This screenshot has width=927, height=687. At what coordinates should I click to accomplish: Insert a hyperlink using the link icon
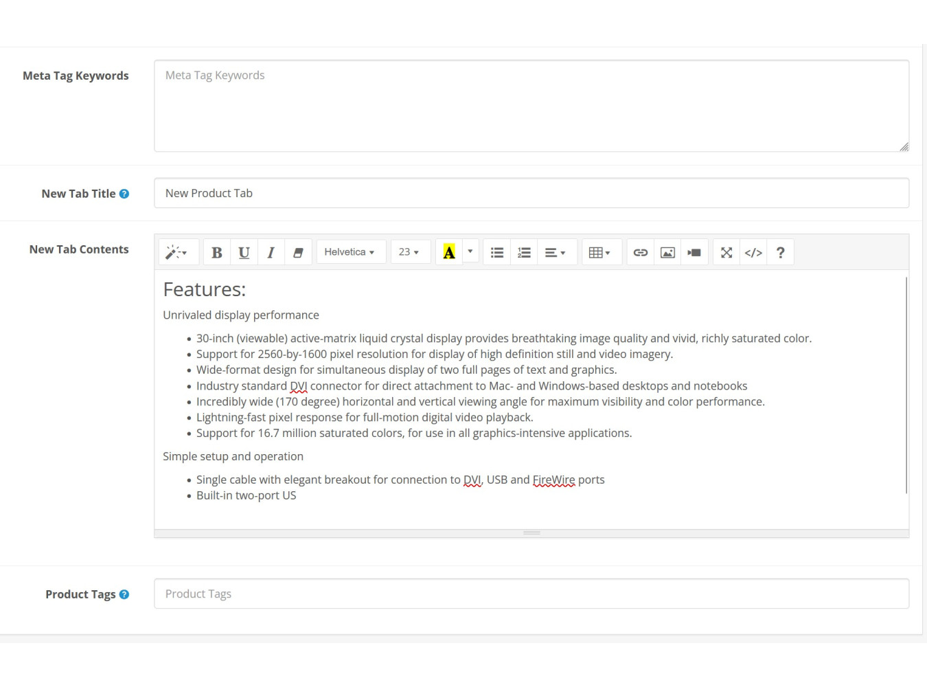point(641,252)
